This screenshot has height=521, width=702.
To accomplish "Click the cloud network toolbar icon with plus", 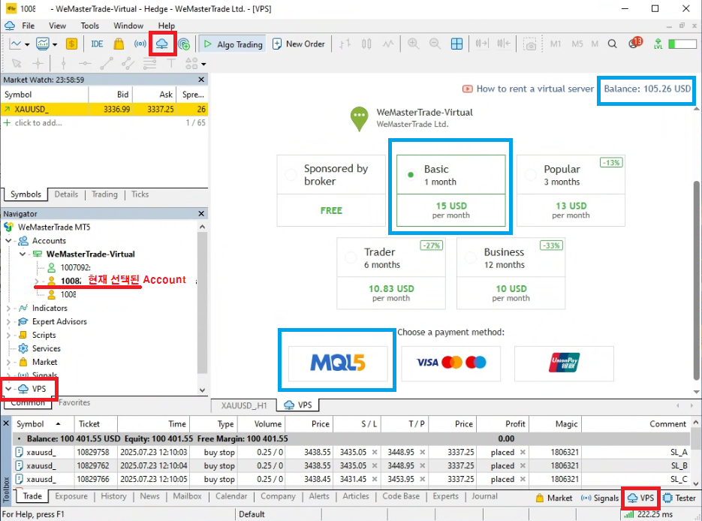I will point(183,44).
